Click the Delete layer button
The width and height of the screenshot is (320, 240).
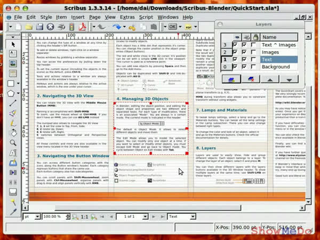pos(251,79)
